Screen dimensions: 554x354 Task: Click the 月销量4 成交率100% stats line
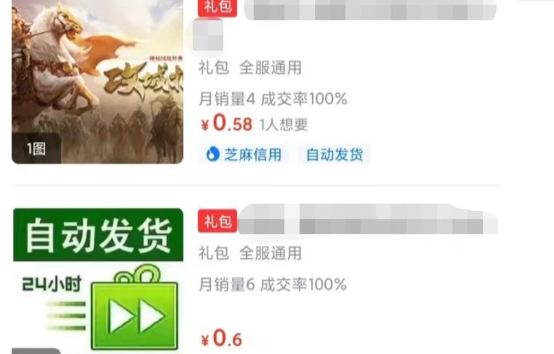(x=273, y=98)
